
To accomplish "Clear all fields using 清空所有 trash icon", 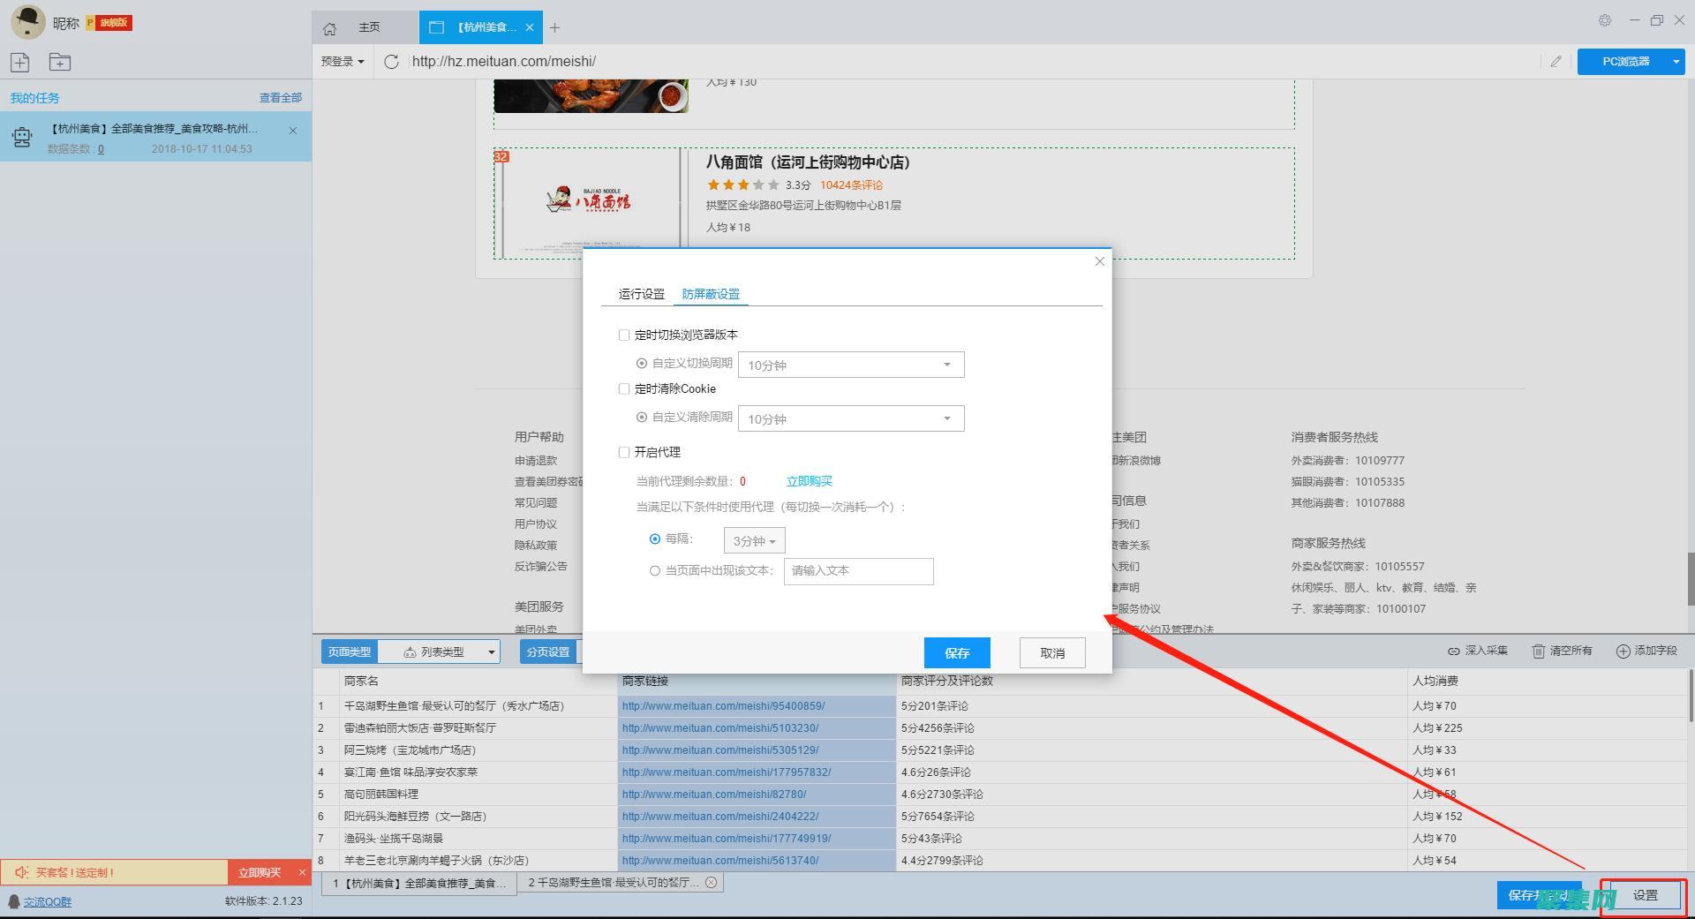I will click(x=1562, y=651).
